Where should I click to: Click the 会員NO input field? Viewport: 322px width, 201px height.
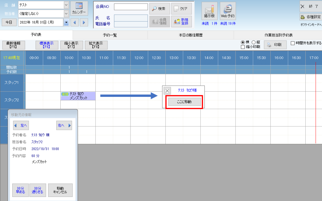(131, 7)
